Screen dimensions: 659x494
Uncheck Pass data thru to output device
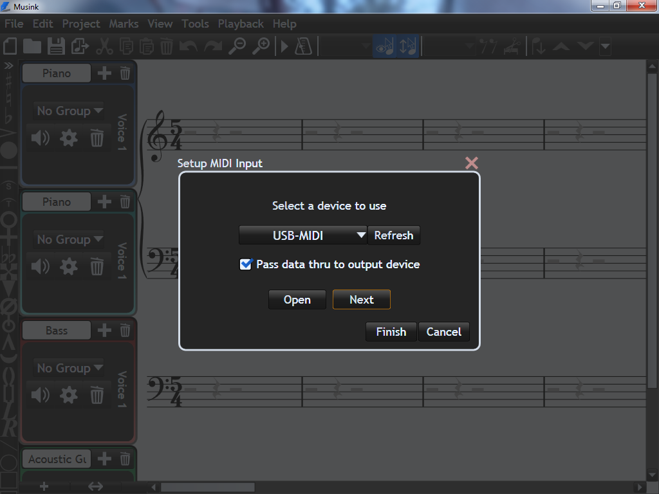coord(245,264)
